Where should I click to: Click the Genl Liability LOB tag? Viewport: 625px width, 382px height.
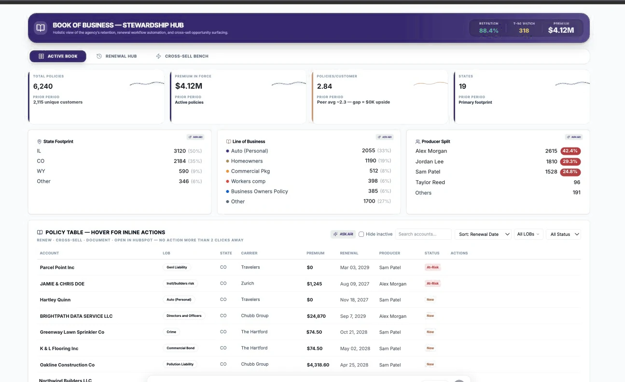coord(177,267)
